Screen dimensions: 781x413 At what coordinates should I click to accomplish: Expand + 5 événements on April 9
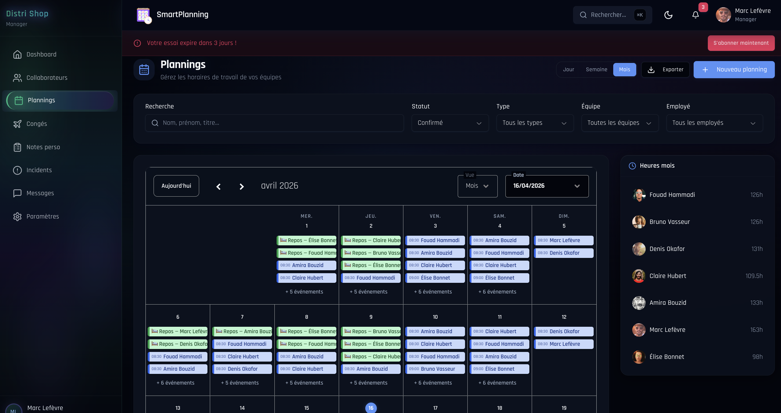click(x=369, y=383)
